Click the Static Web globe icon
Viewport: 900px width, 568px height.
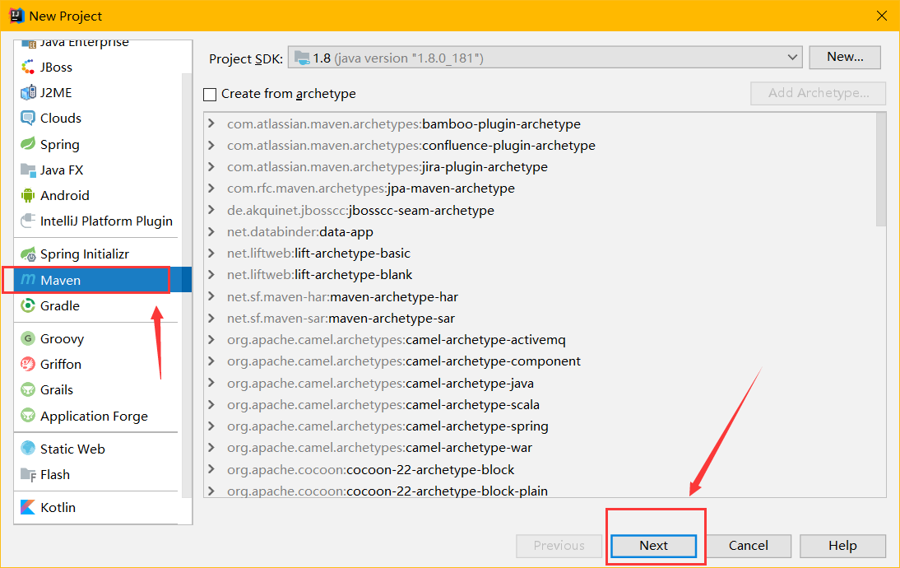coord(27,448)
